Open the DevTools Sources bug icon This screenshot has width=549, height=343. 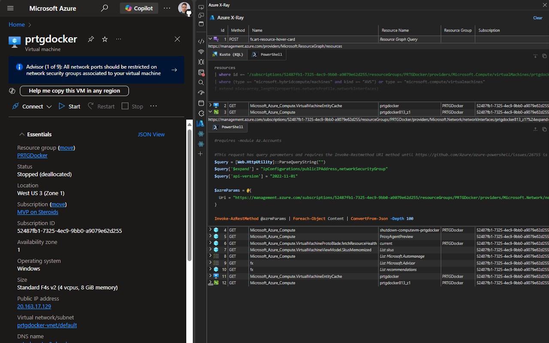pyautogui.click(x=201, y=62)
